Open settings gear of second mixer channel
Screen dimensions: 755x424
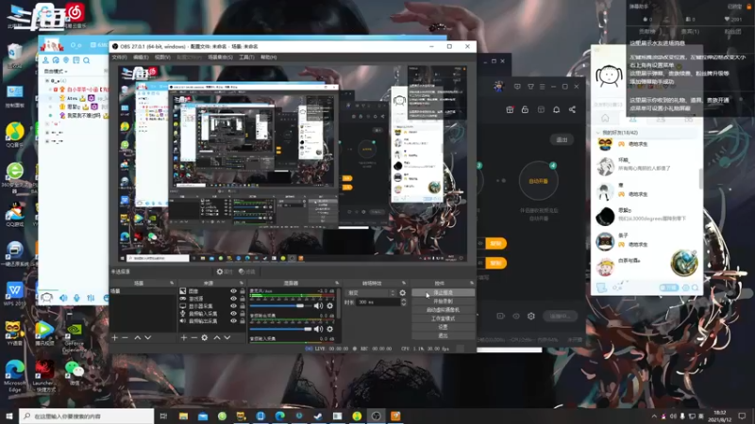329,329
